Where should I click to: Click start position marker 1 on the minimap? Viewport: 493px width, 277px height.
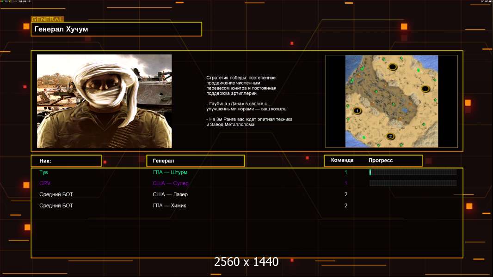point(357,111)
